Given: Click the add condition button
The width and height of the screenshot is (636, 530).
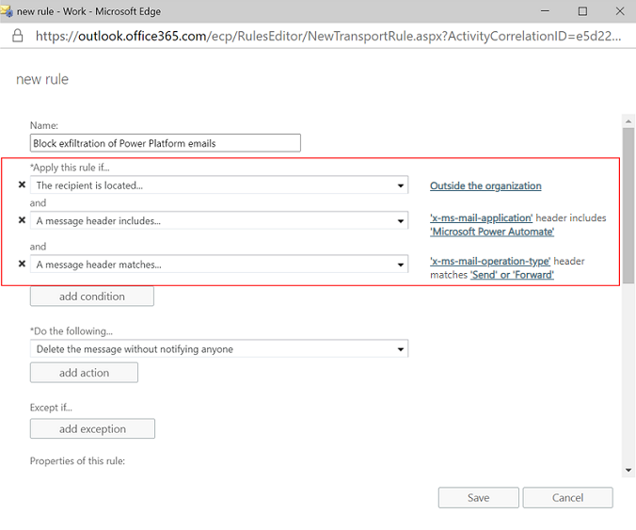Looking at the screenshot, I should click(x=92, y=297).
